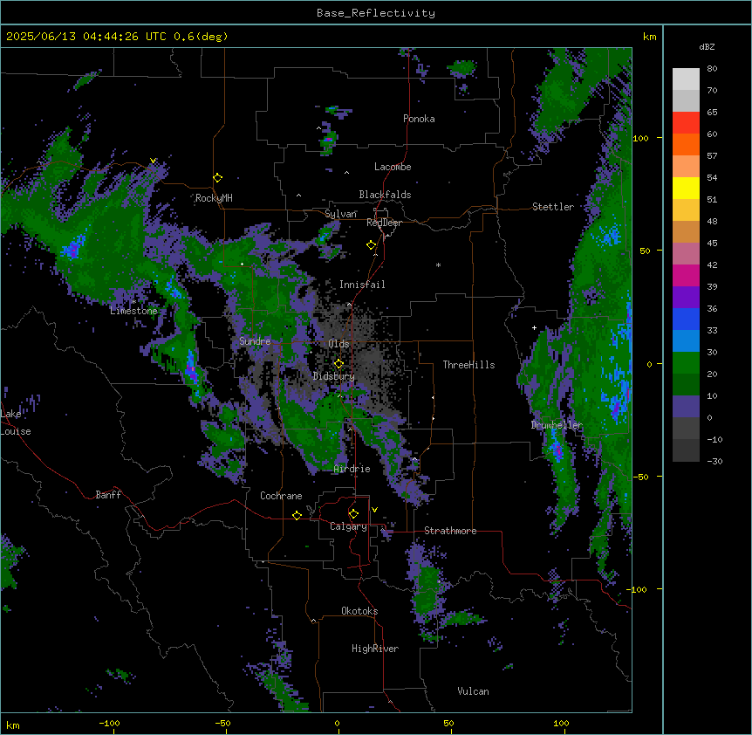Pick the dark orange swatch below red
752x735 pixels.
[686, 144]
